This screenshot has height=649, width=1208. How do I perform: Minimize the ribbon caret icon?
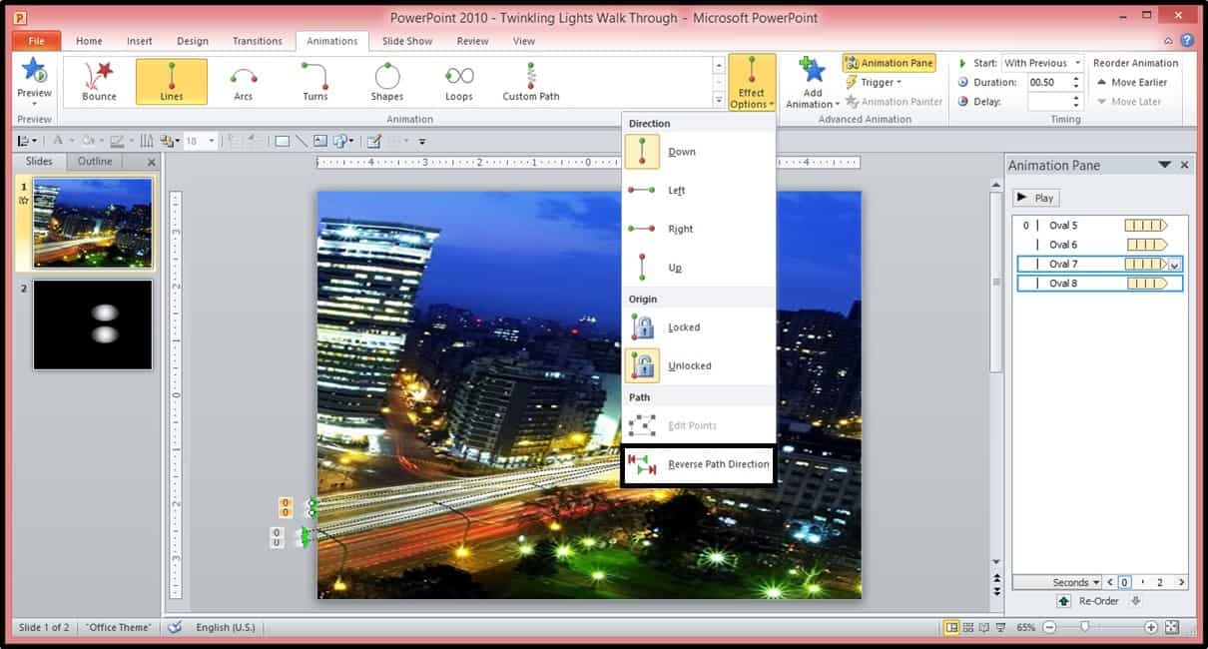(x=1170, y=41)
